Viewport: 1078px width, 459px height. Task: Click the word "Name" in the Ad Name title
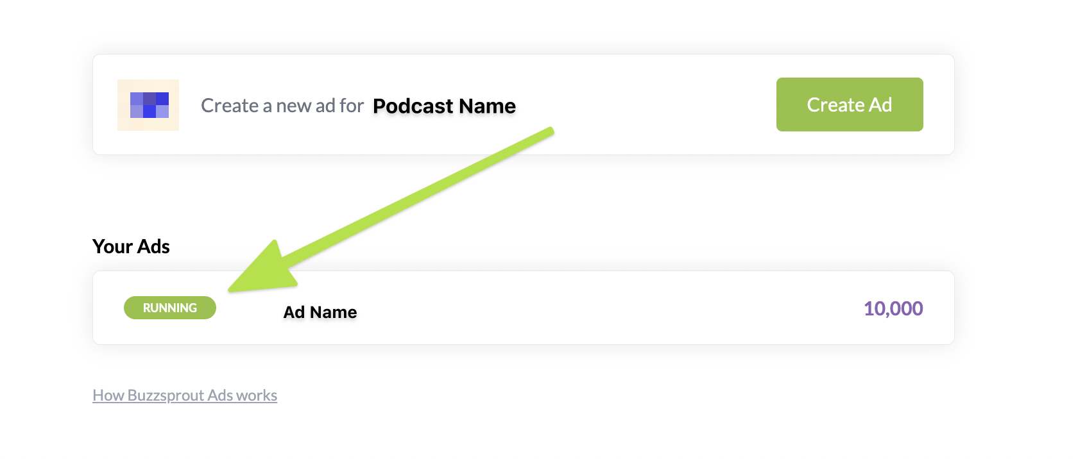pos(333,312)
